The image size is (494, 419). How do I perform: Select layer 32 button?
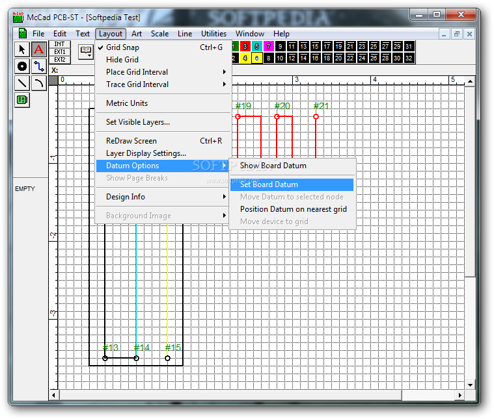point(409,58)
